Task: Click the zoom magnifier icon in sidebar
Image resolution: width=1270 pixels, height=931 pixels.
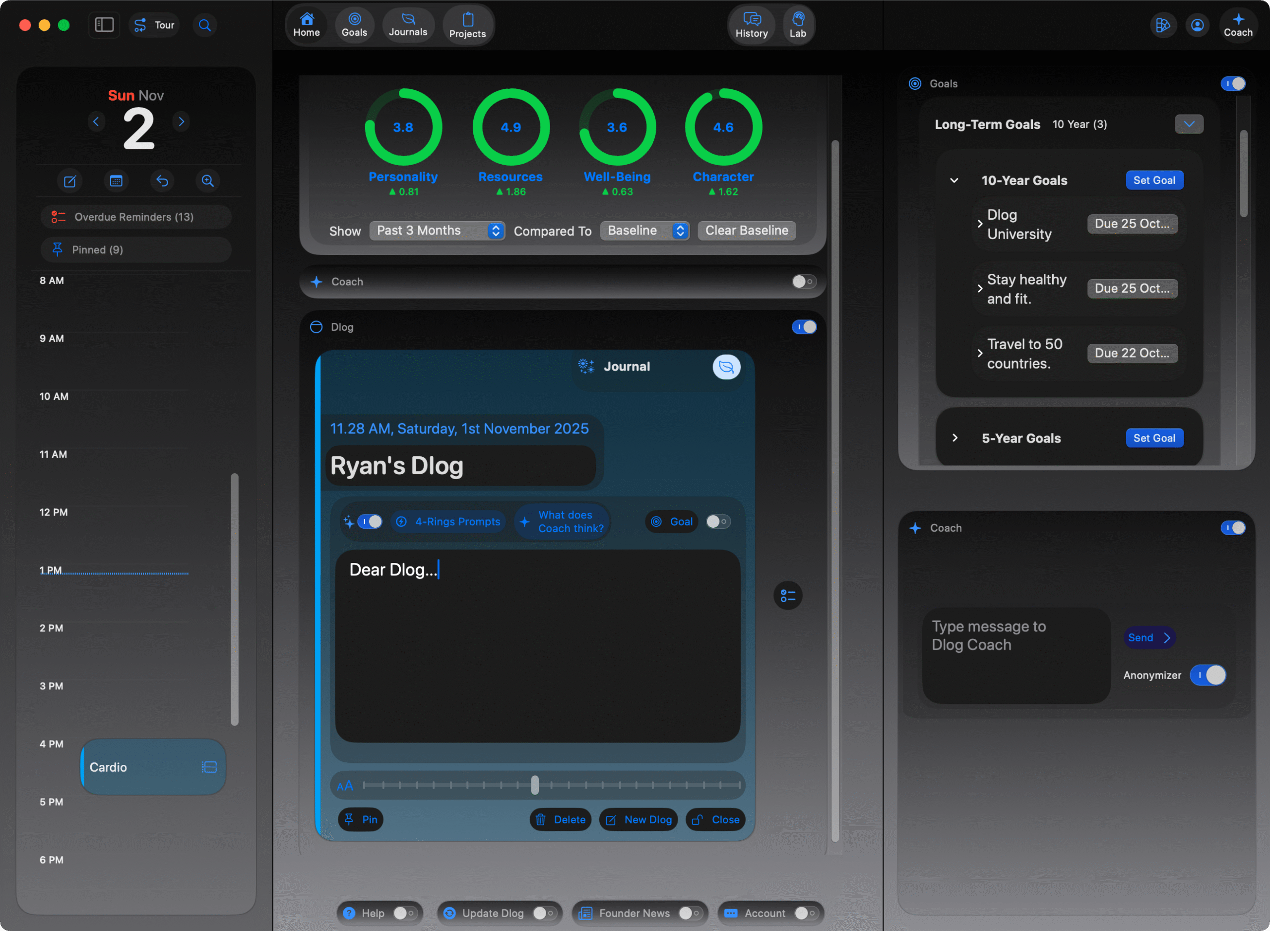Action: pos(207,181)
